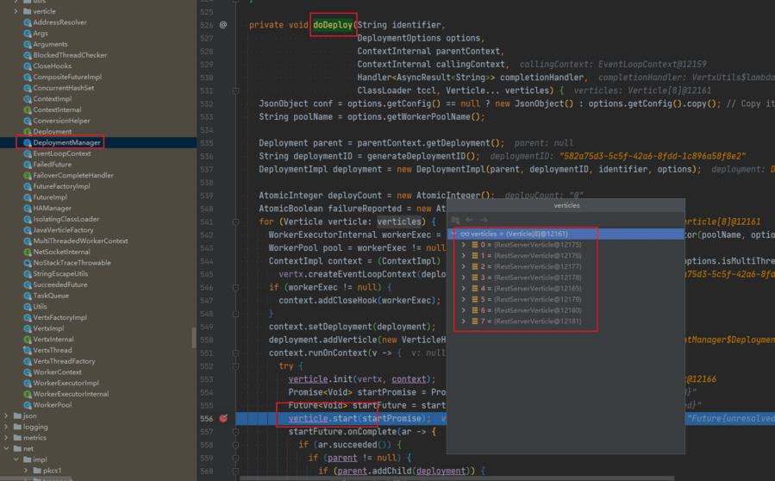Expand array element 6 RestServerVerticle@12180
This screenshot has height=481, width=775.
[464, 310]
